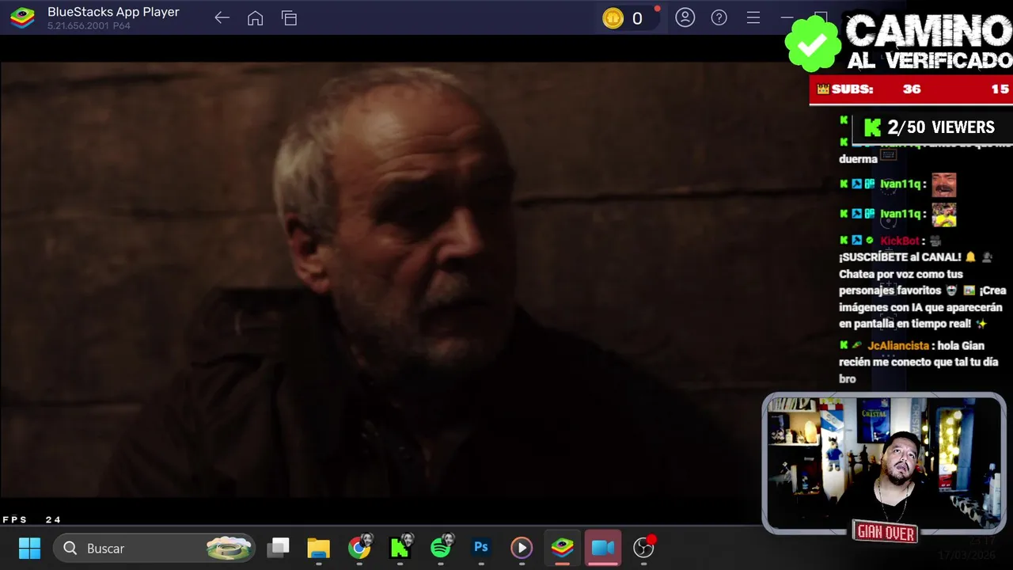The height and width of the screenshot is (570, 1013).
Task: Click the stadium image in search bar
Action: click(229, 548)
